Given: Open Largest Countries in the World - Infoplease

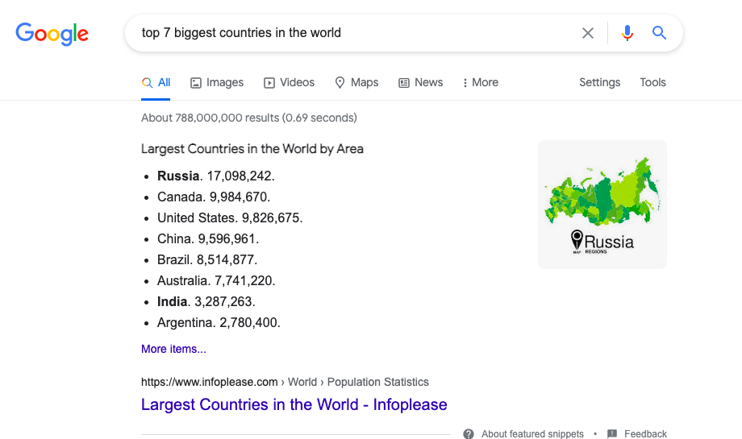Looking at the screenshot, I should (x=294, y=404).
